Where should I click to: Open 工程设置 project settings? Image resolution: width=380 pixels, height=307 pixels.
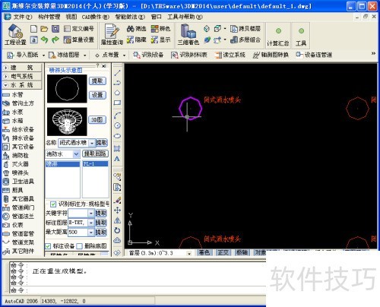[15, 35]
